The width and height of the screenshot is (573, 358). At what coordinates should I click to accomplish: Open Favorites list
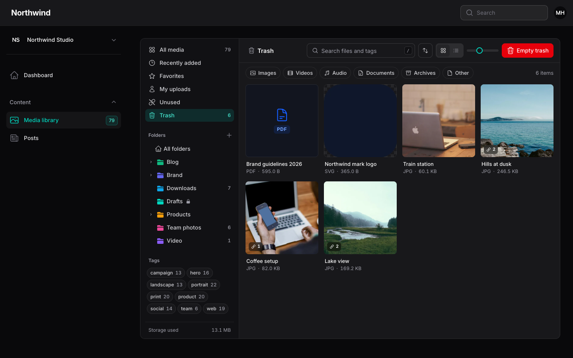click(189, 76)
